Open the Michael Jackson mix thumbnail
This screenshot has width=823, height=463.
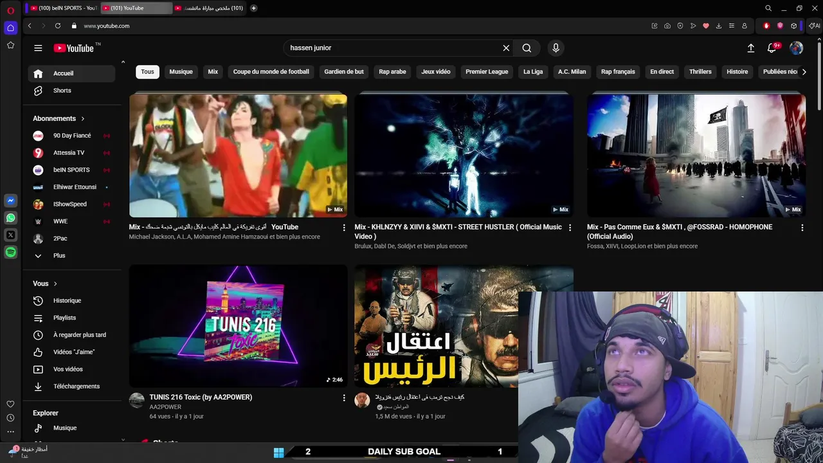pyautogui.click(x=238, y=156)
